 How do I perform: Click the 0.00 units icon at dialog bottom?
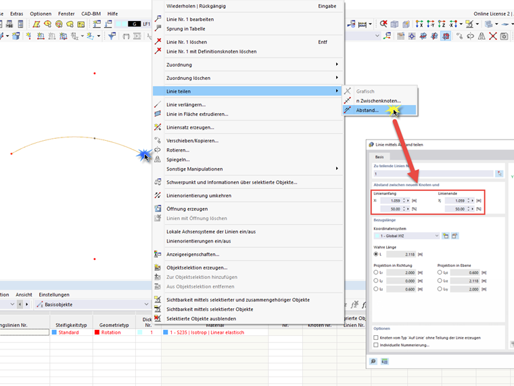tap(385, 362)
